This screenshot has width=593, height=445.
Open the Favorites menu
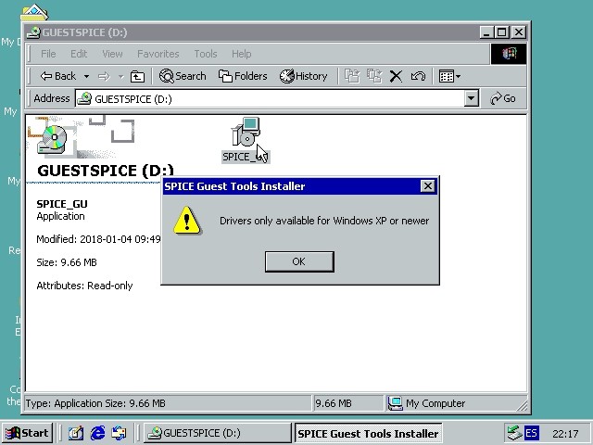[158, 54]
